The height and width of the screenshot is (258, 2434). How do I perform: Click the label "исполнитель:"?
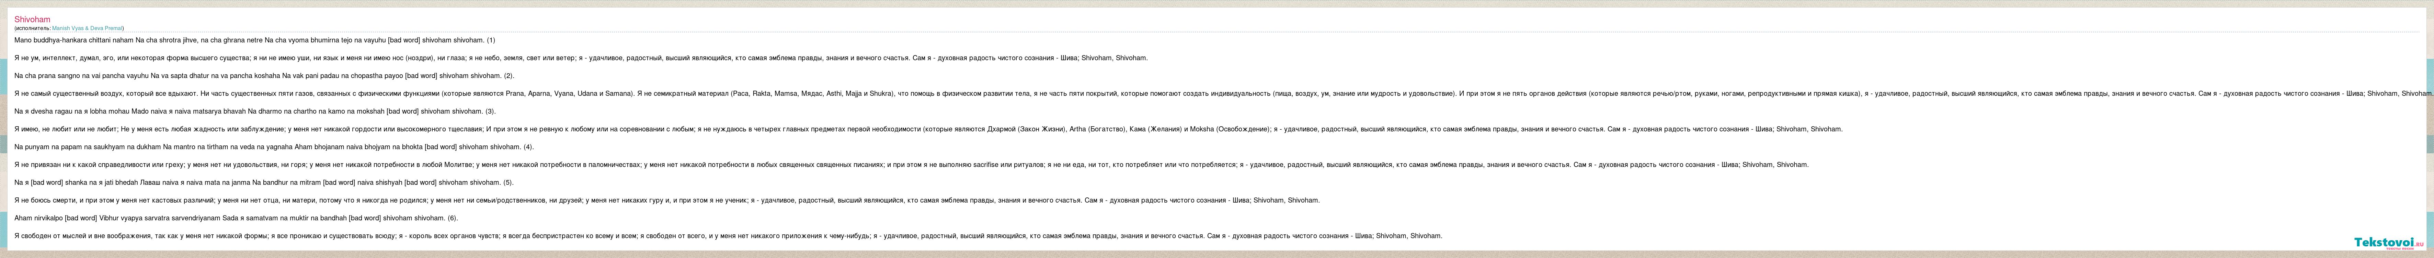click(x=33, y=28)
